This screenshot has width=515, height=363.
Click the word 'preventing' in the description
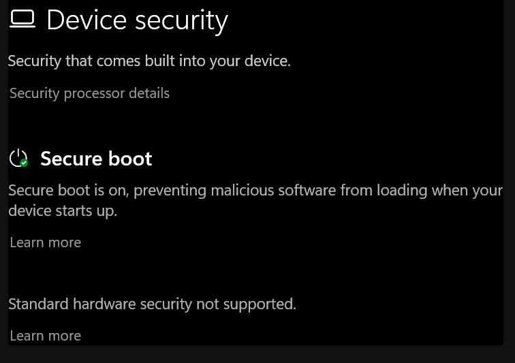pos(170,191)
